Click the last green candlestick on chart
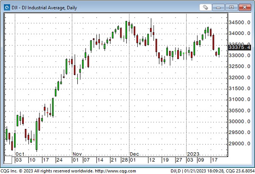255x174 pixels. click(219, 51)
